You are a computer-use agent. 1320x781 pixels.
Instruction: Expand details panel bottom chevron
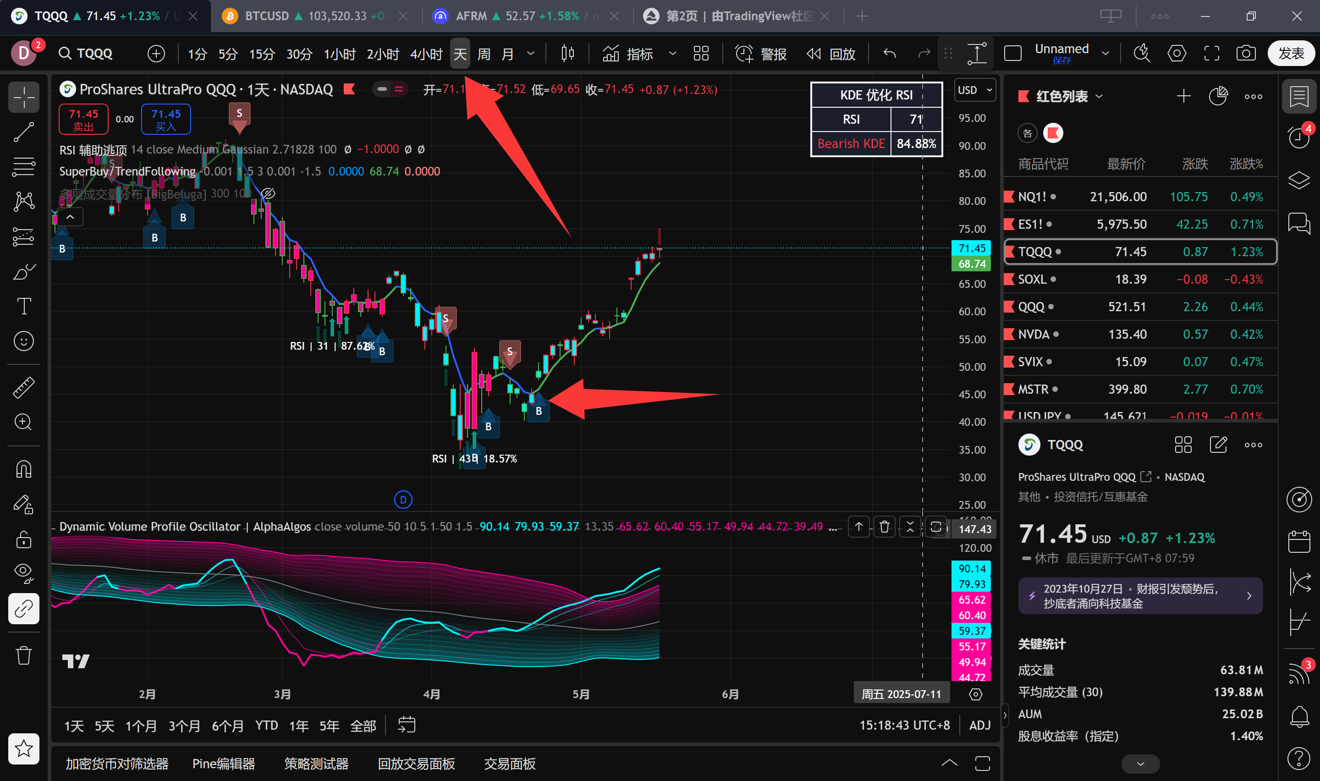coord(1141,764)
